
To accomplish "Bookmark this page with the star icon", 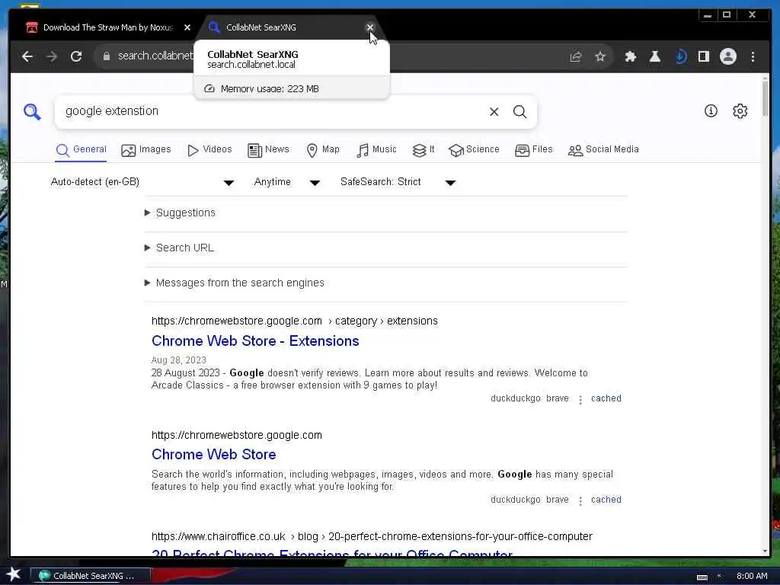I will pos(600,56).
